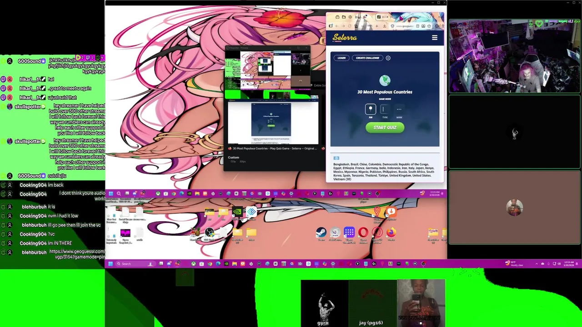Open Xbox icon on lower taskbar
The width and height of the screenshot is (582, 327).
click(194, 263)
